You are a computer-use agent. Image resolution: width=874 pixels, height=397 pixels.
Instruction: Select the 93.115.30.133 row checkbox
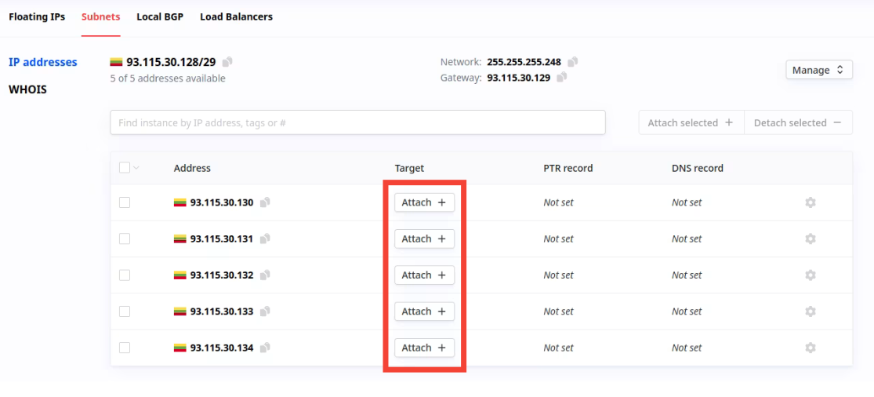(125, 311)
